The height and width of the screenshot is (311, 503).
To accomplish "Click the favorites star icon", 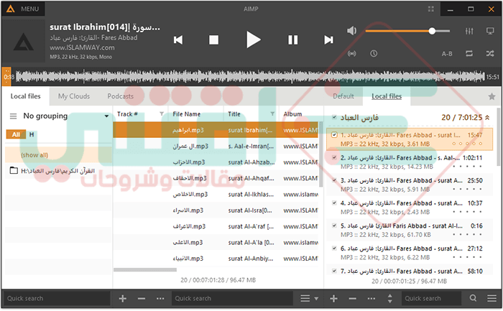I will [x=492, y=96].
